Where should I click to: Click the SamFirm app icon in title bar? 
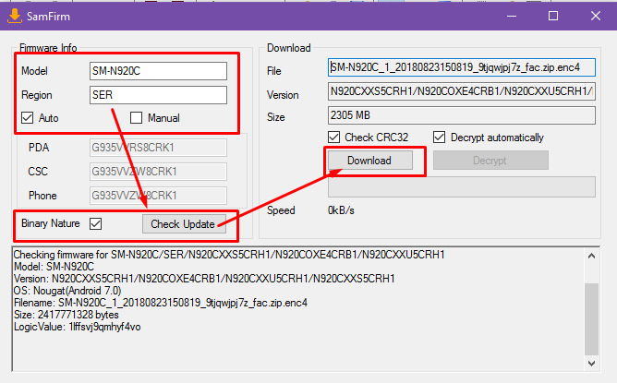(x=14, y=16)
